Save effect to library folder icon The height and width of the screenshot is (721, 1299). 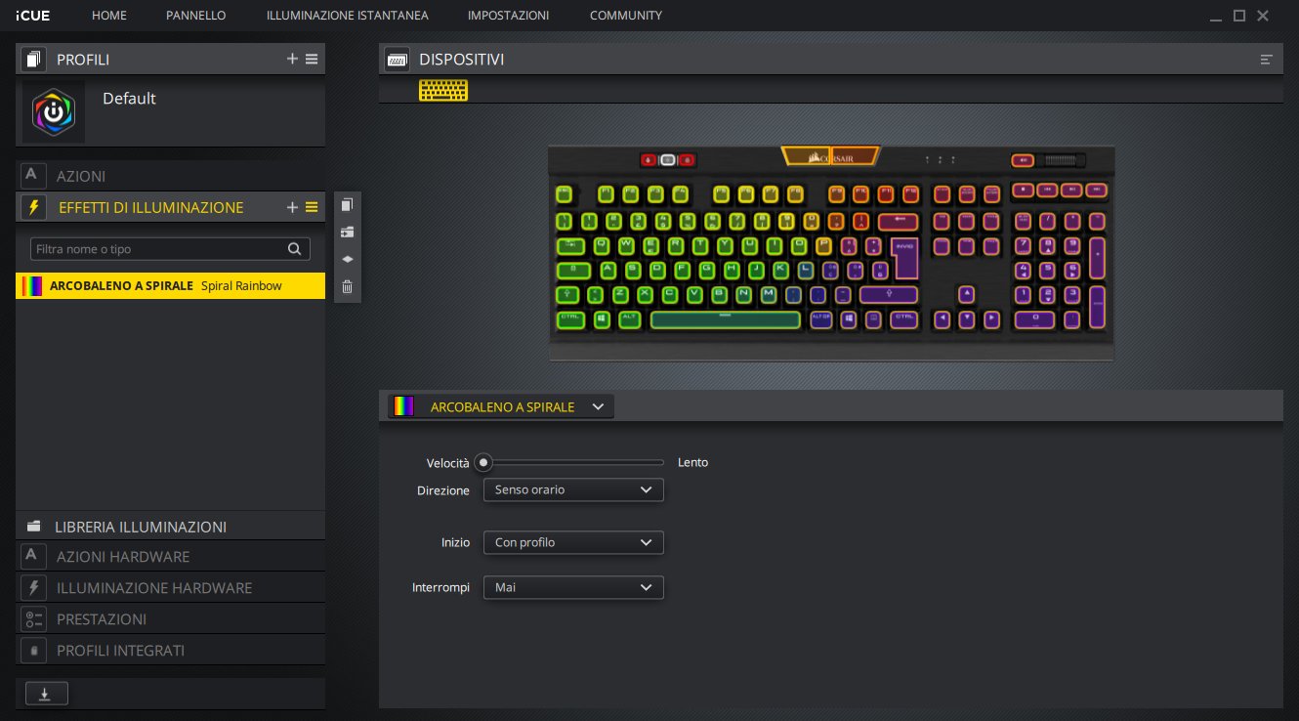347,232
